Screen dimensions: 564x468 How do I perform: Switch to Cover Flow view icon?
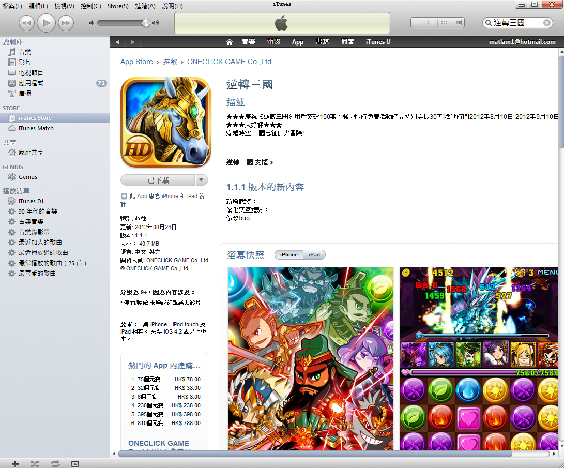coord(458,23)
